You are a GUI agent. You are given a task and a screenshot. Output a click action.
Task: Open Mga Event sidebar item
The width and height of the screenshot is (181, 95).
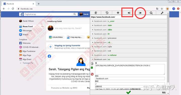(x=25, y=59)
